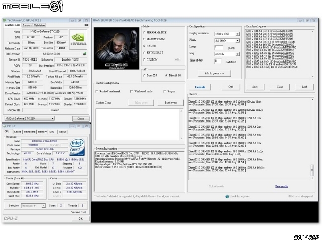This screenshot has width=322, height=242.
Task: Enable the Windowed mode checkbox
Action: pyautogui.click(x=132, y=91)
